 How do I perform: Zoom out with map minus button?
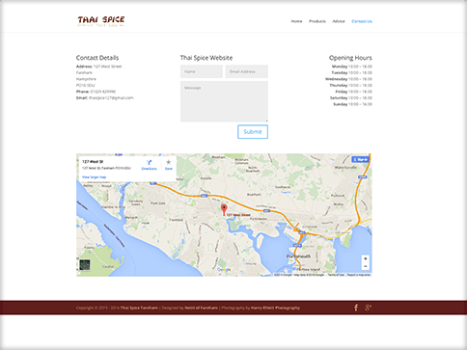pyautogui.click(x=365, y=266)
